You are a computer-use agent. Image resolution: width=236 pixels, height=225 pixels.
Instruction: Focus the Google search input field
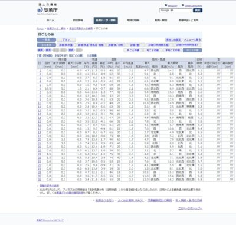[x=176, y=10]
